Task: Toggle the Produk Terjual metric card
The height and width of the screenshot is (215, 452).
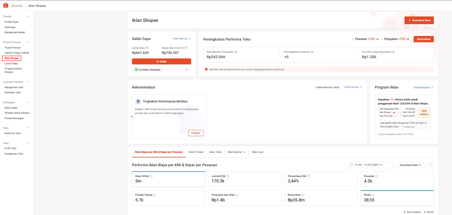Action: 168,198
